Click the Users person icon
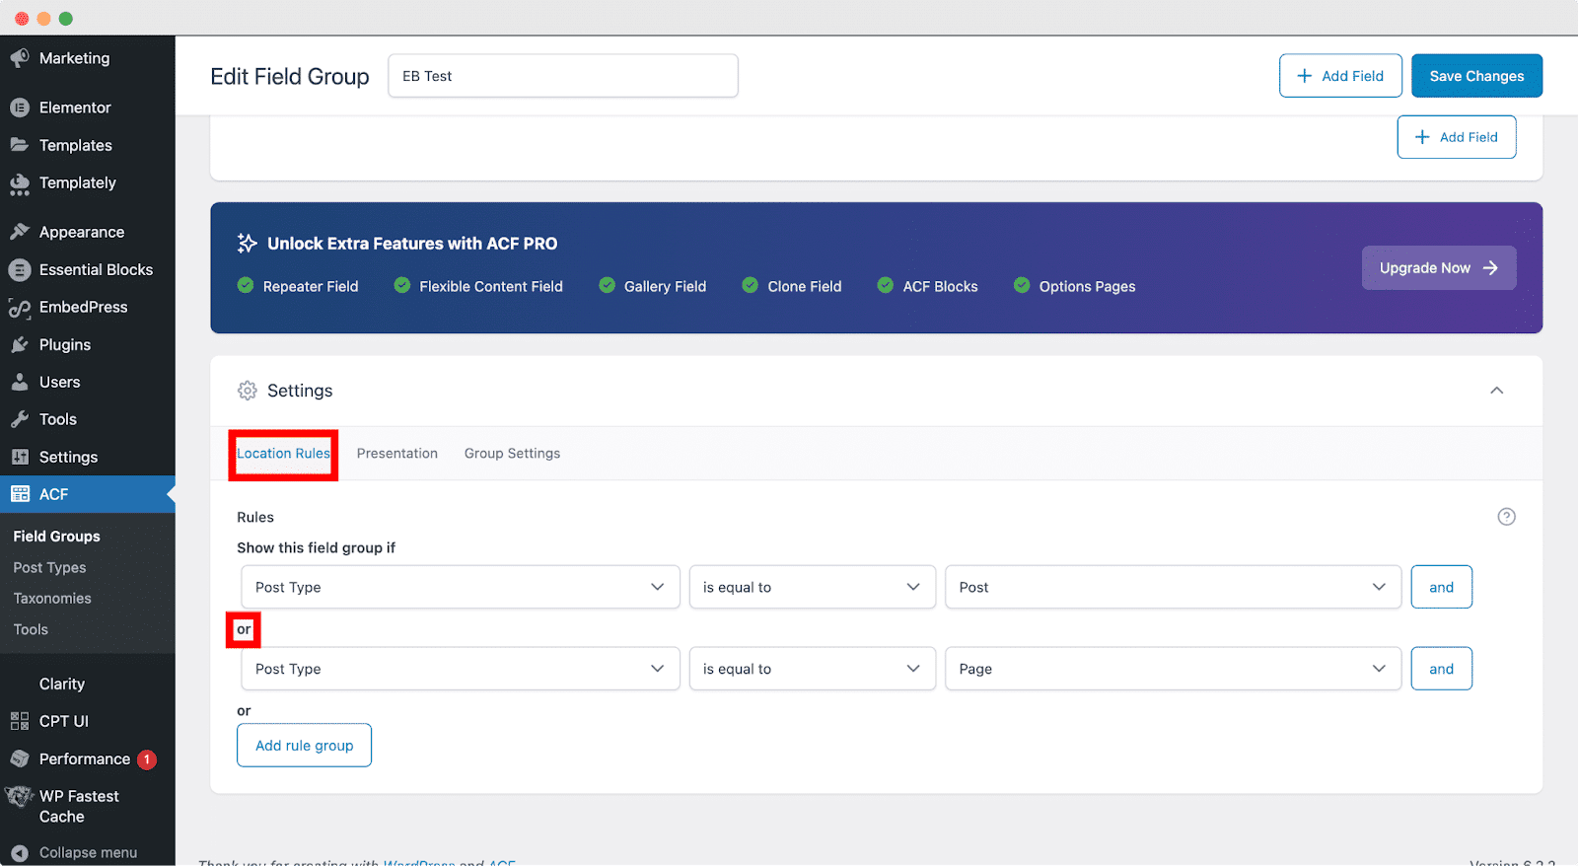The image size is (1578, 866). click(20, 382)
